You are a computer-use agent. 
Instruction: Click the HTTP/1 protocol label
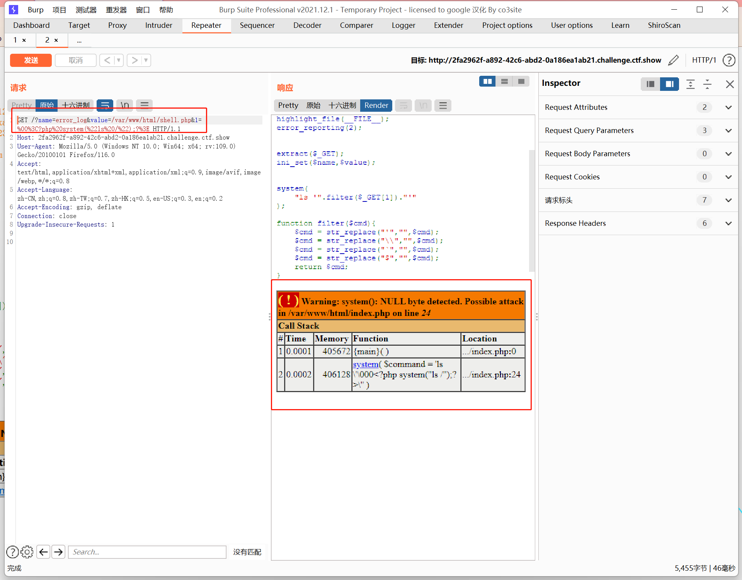point(704,60)
